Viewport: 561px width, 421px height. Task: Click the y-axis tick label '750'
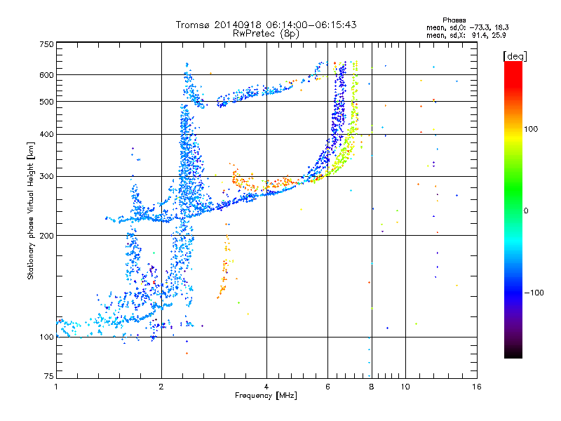46,44
